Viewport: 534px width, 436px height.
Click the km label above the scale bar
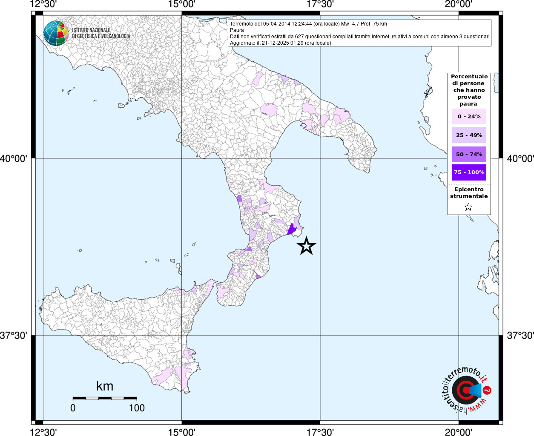tap(105, 386)
